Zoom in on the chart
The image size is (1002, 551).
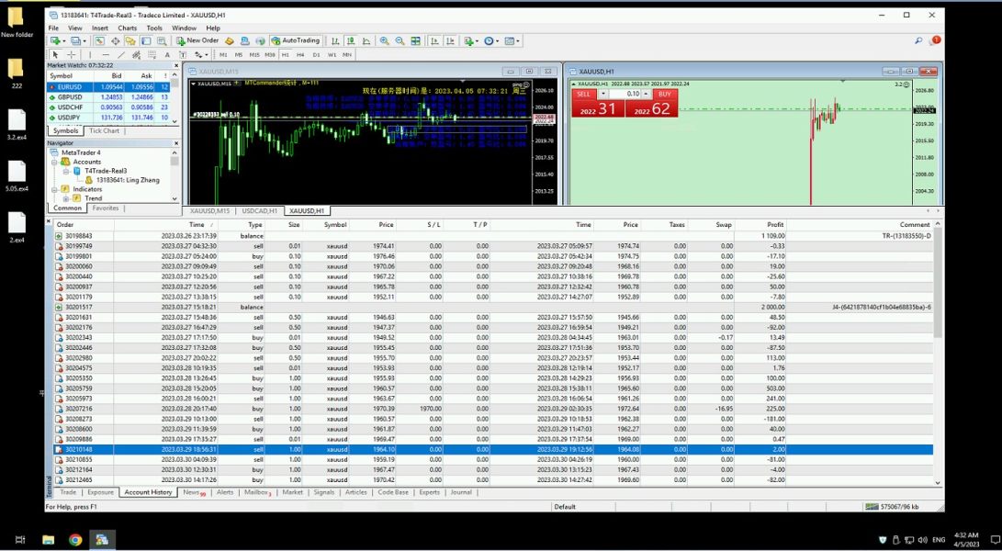pos(384,40)
